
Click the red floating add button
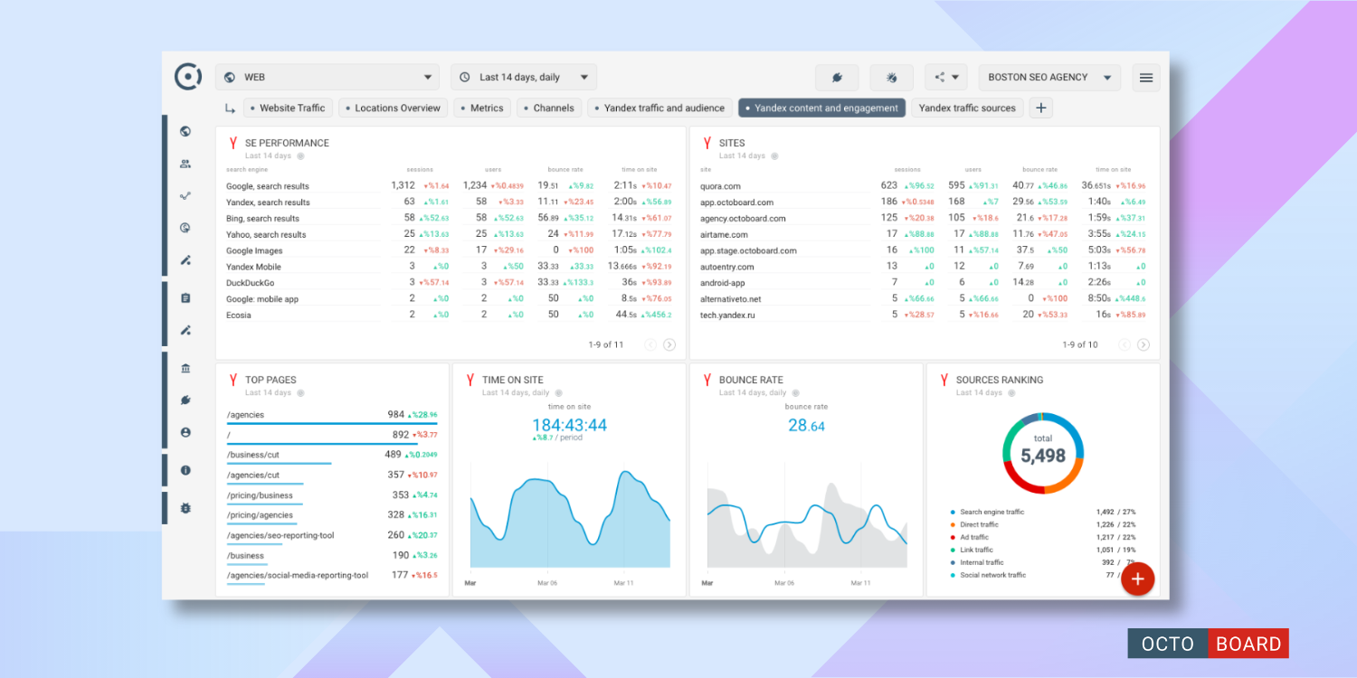(1138, 579)
